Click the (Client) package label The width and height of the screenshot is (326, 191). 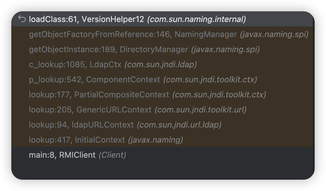coord(112,155)
